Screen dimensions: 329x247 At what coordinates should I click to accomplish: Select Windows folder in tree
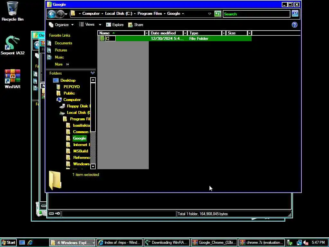(x=81, y=164)
